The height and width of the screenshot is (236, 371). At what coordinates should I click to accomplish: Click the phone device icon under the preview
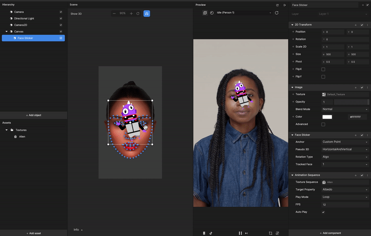click(x=204, y=233)
